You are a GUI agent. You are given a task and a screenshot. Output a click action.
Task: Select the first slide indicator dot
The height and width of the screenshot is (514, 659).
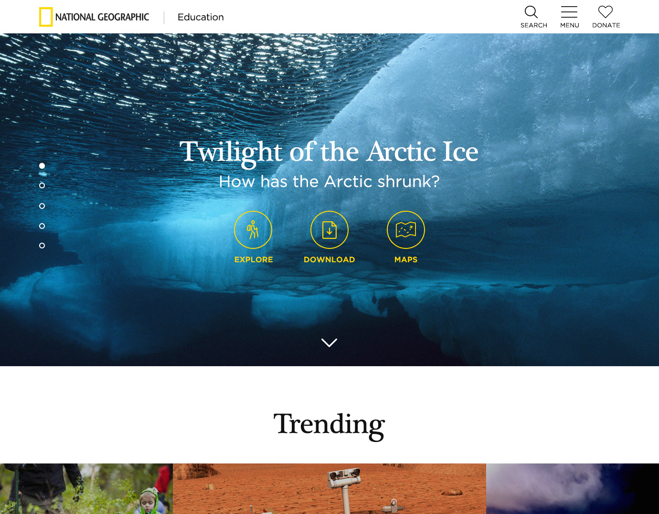click(x=42, y=166)
